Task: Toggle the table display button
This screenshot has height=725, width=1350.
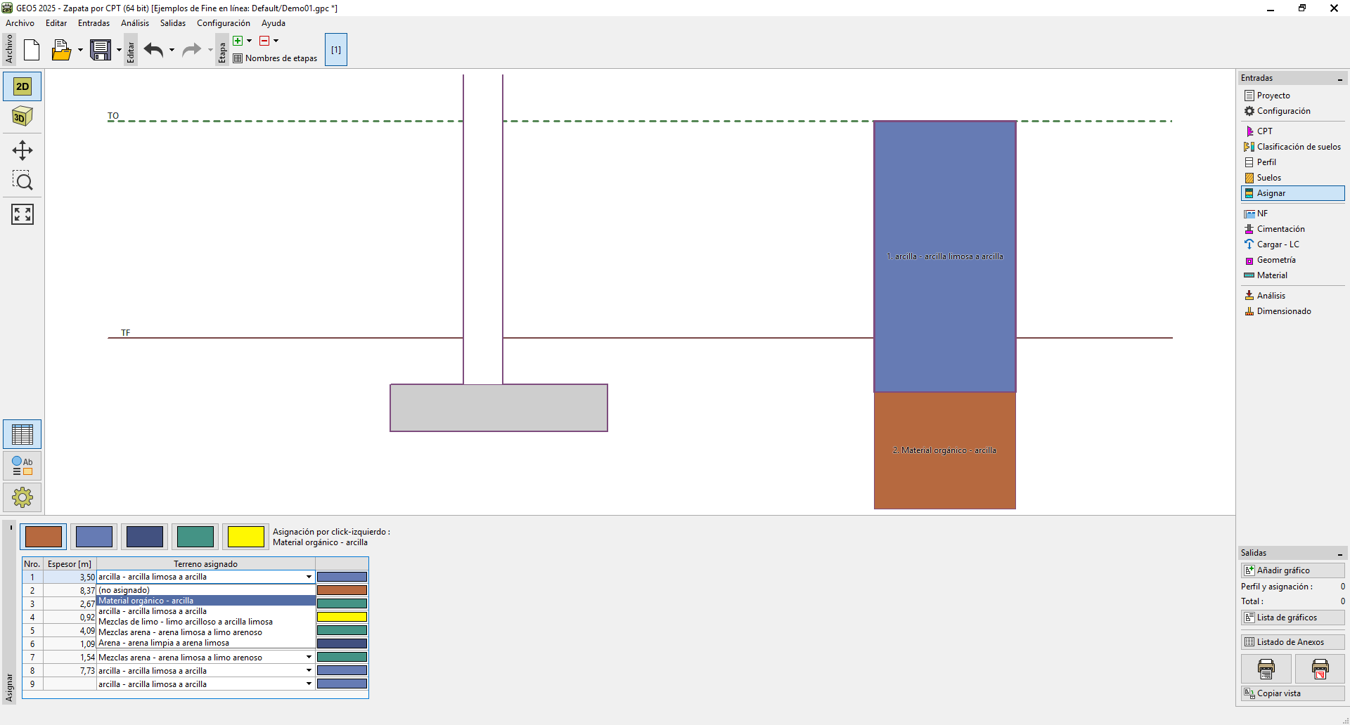Action: click(x=22, y=435)
